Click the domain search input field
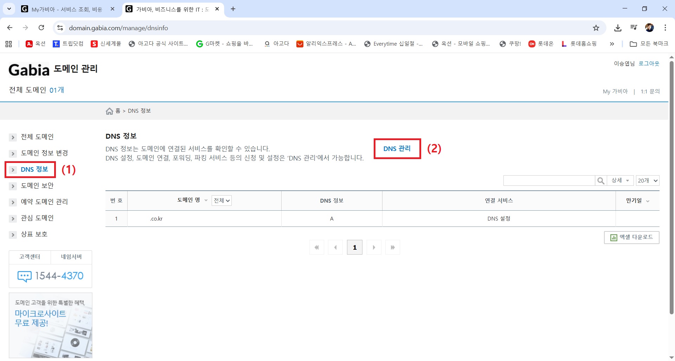This screenshot has height=361, width=675. [x=549, y=180]
